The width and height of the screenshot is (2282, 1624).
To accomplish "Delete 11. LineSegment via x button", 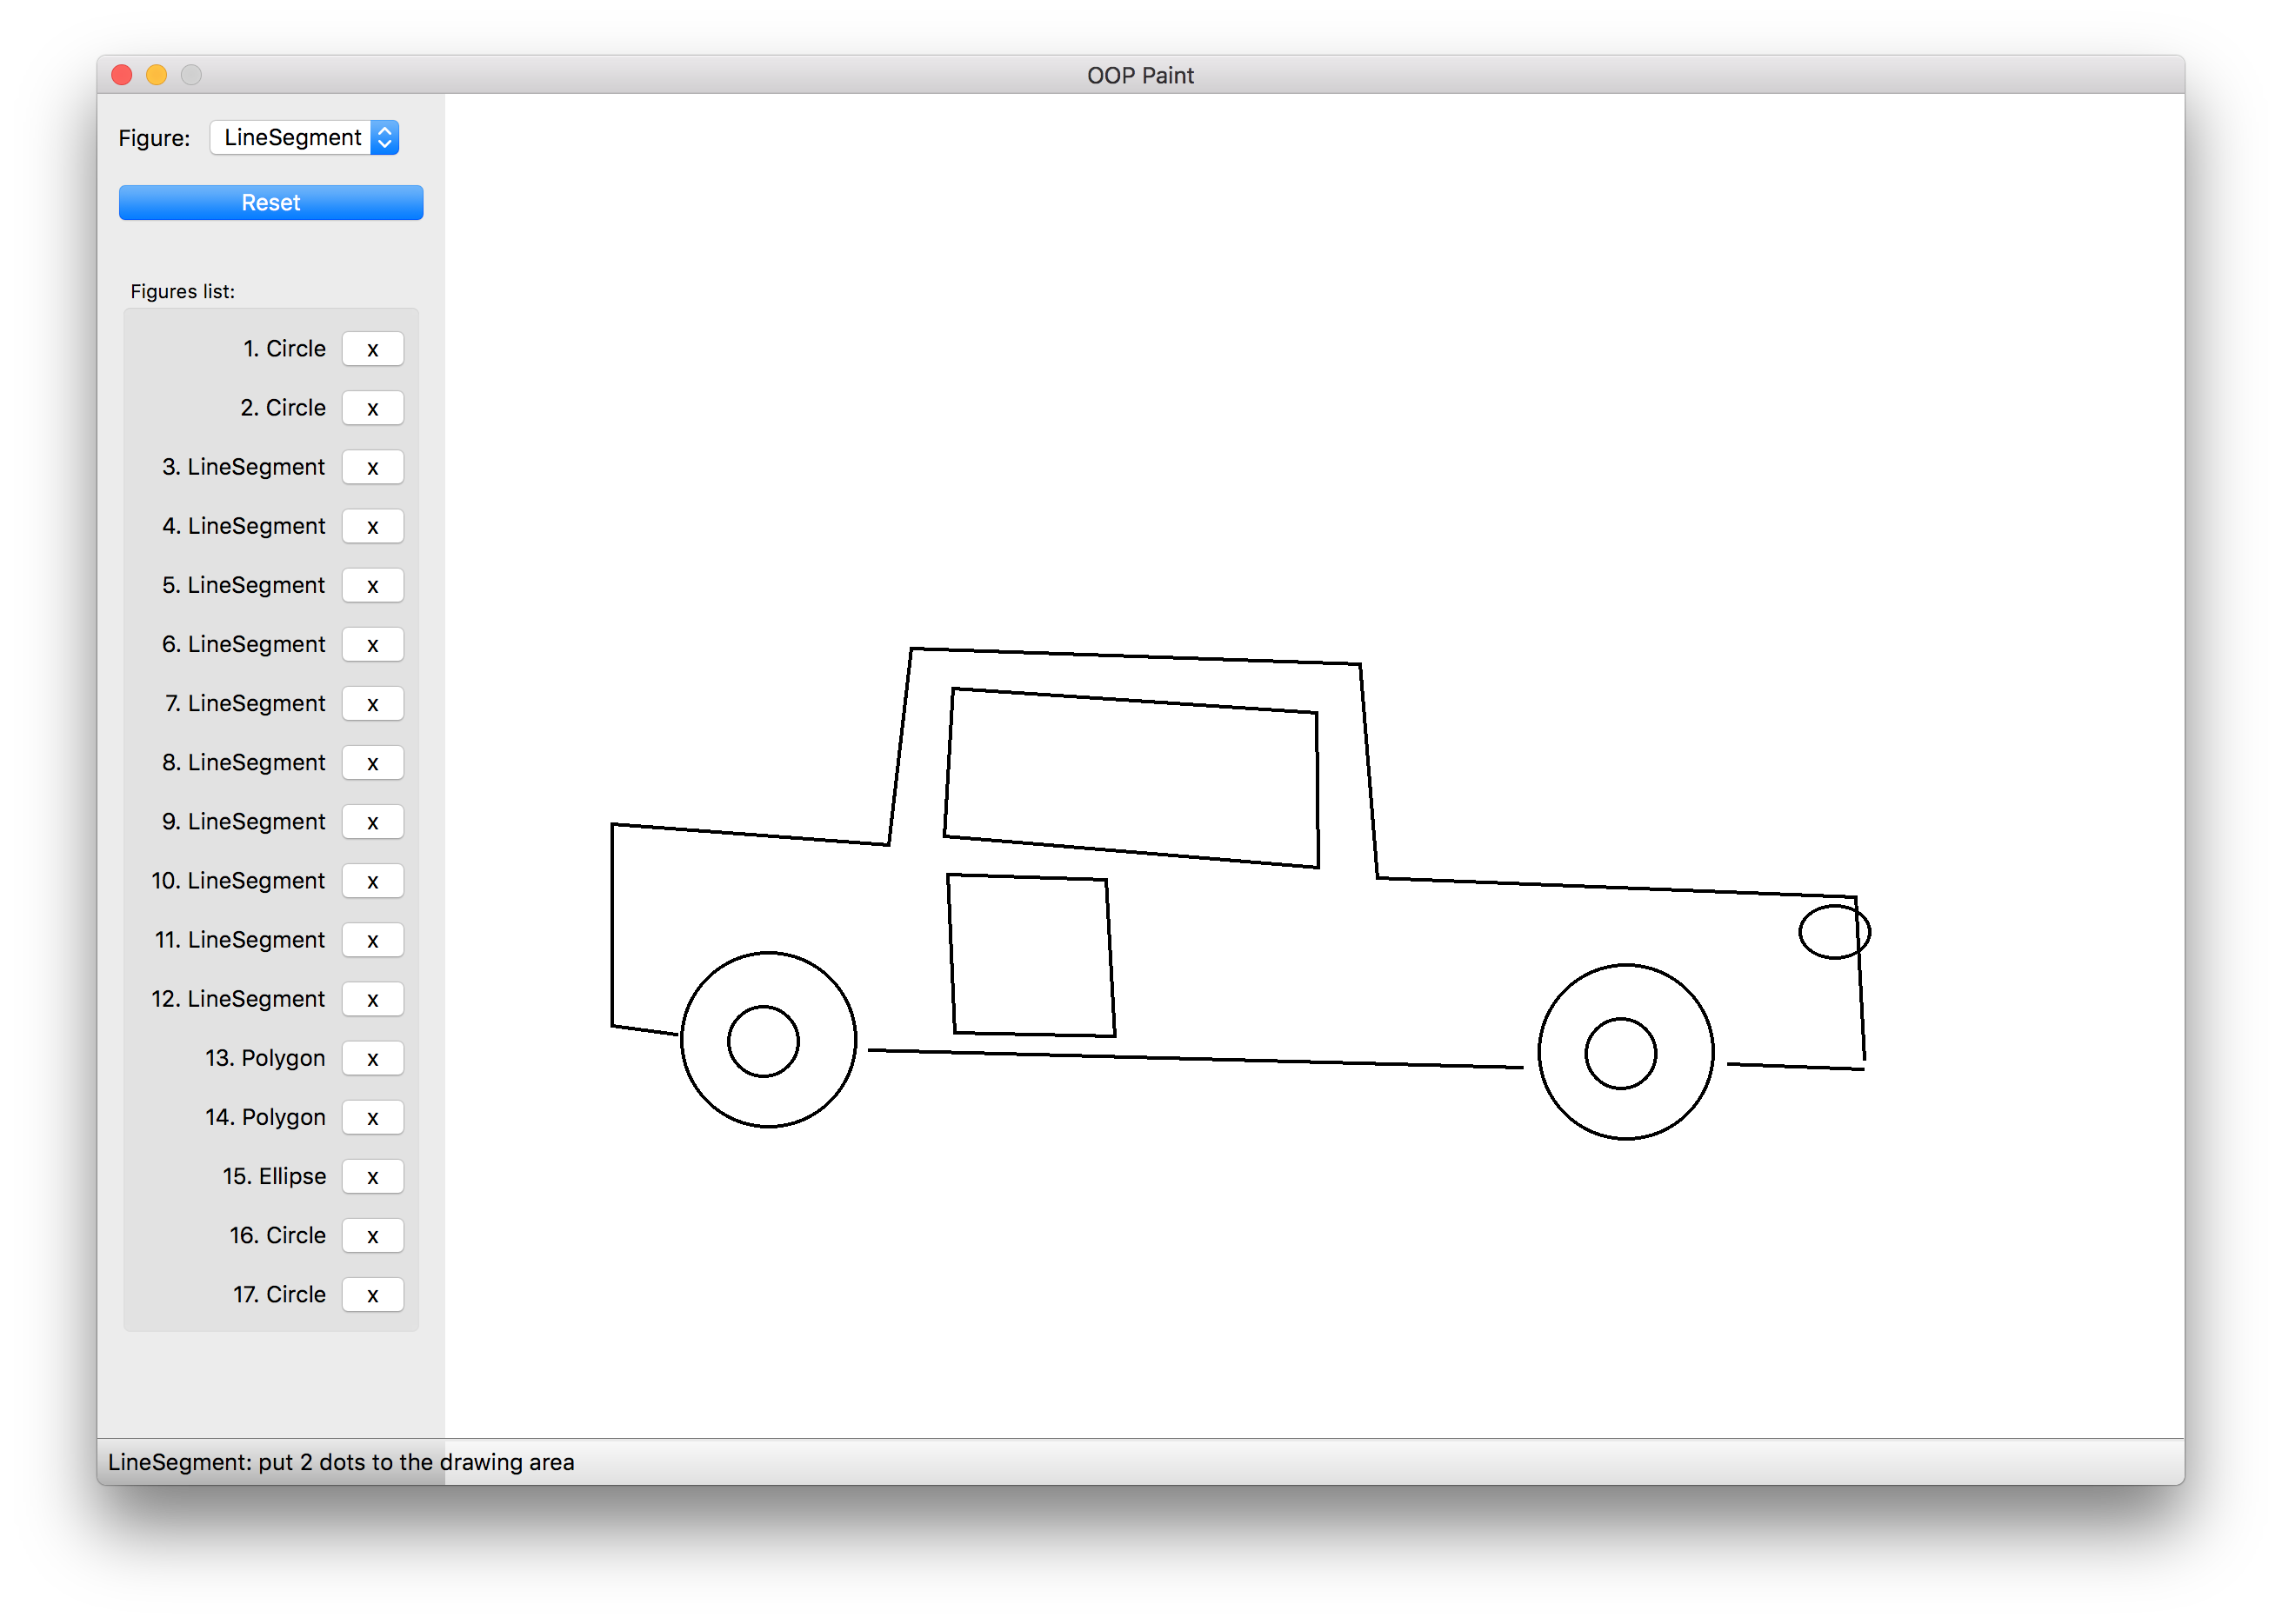I will pos(372,939).
